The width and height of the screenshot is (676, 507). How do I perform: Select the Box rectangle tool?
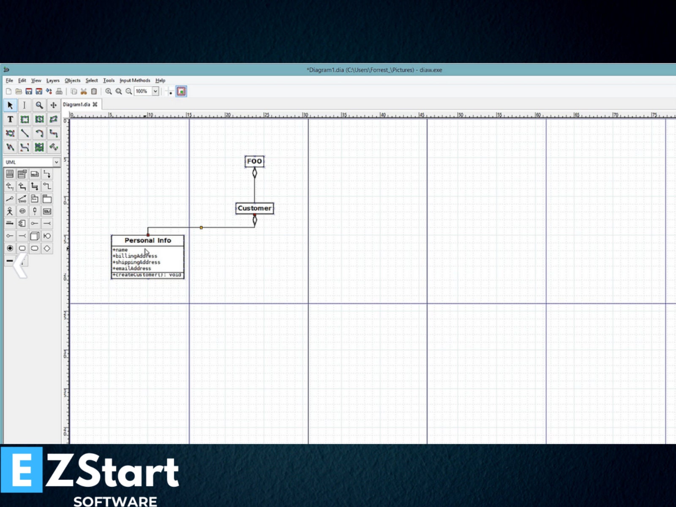[24, 120]
